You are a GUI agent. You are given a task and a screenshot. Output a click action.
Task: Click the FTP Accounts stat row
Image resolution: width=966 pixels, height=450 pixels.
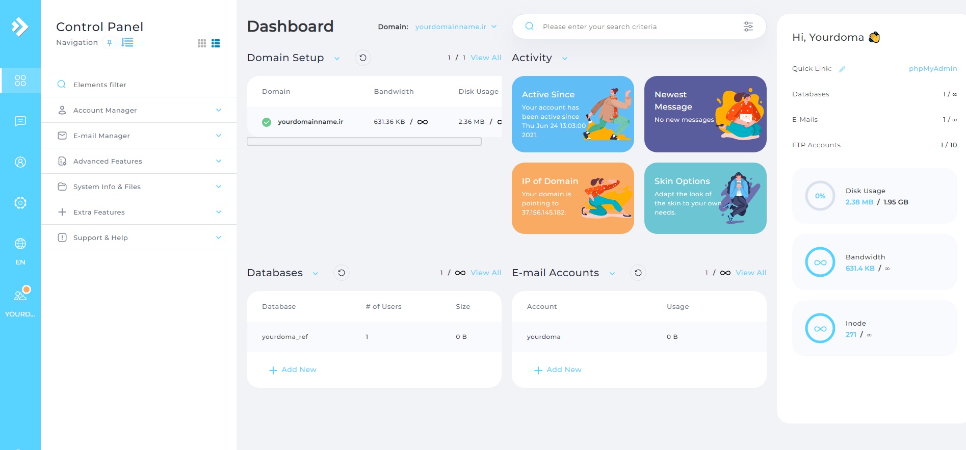pyautogui.click(x=874, y=145)
